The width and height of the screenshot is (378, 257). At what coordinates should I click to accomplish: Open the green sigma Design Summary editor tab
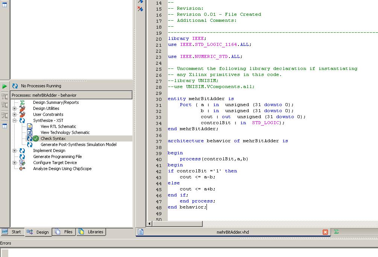[x=336, y=232]
